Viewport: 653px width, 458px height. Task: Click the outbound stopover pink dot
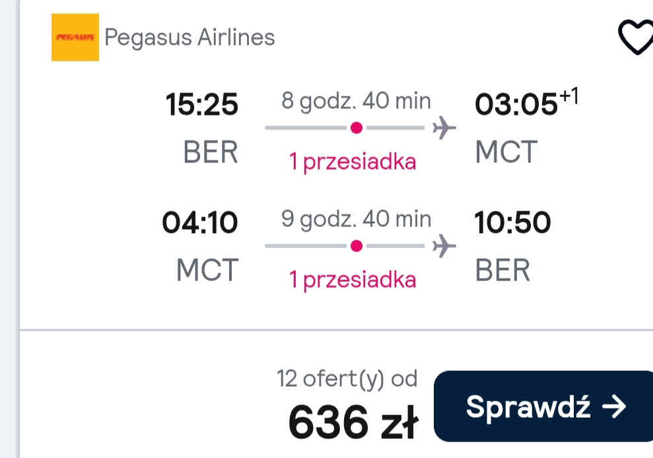[357, 128]
